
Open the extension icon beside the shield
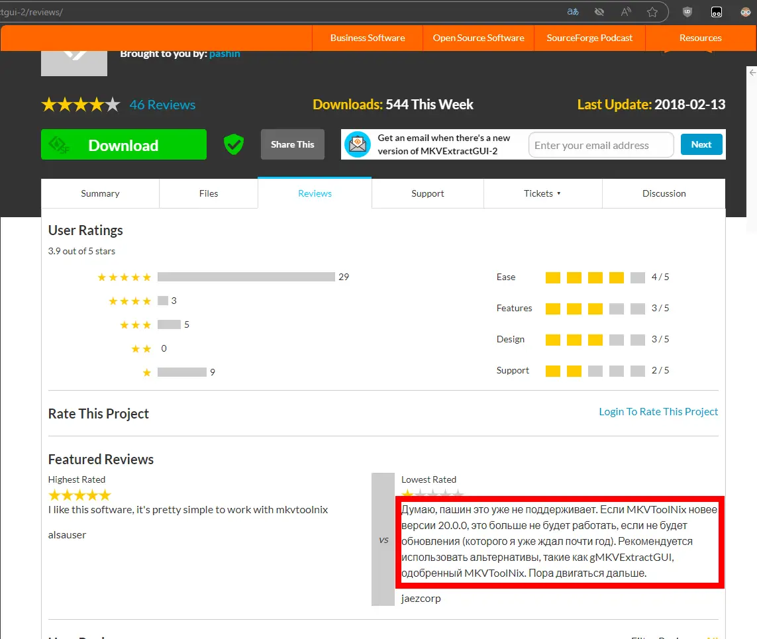[717, 12]
